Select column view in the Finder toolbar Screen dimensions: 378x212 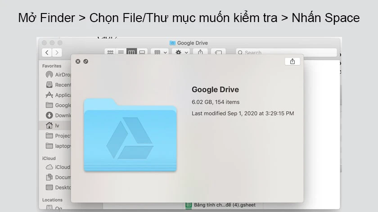[x=131, y=52]
